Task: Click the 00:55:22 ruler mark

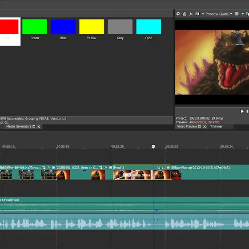Action: [x=172, y=146]
